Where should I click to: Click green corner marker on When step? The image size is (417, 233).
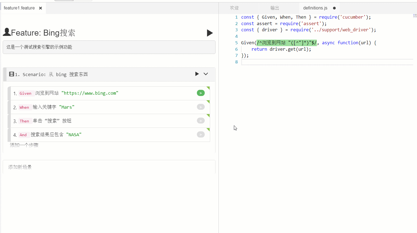pos(208,102)
